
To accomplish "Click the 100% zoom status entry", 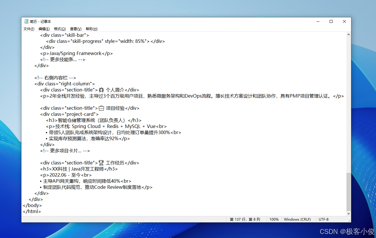I will (x=274, y=219).
